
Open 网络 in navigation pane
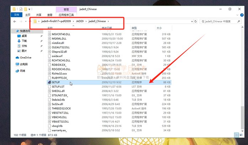click(22, 71)
